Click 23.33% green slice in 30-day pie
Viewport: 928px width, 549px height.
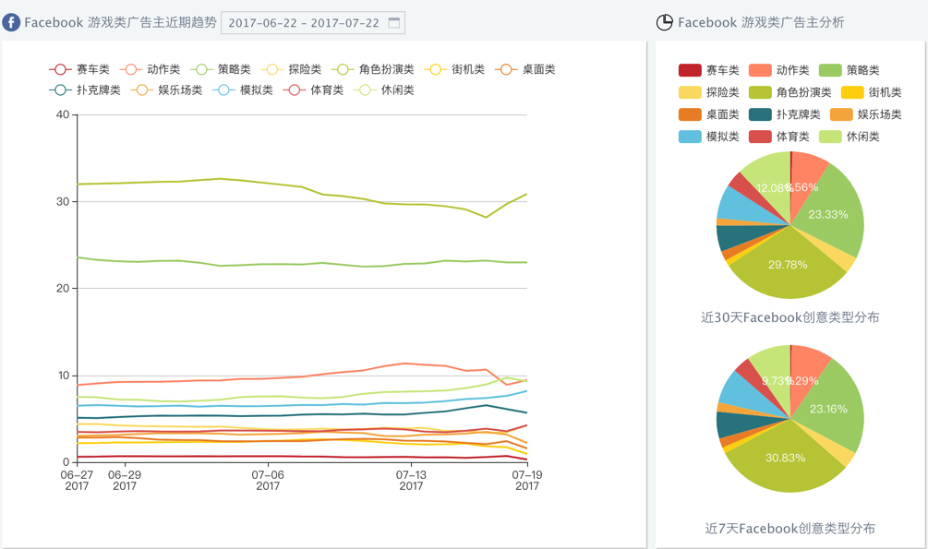coord(831,213)
